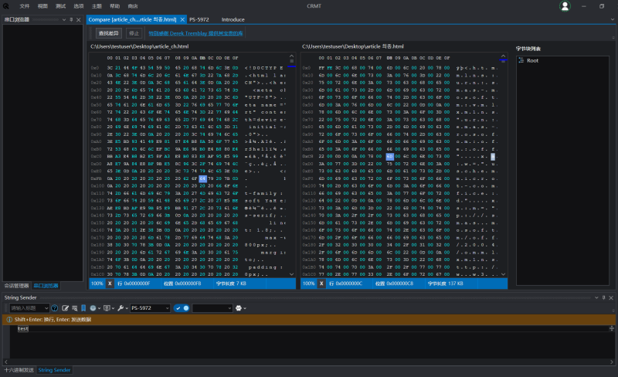This screenshot has width=618, height=377.
Task: Click the 停止 button
Action: click(x=134, y=33)
